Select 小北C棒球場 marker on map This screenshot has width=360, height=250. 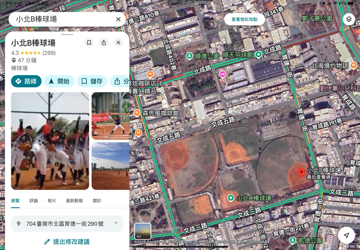coord(231,198)
